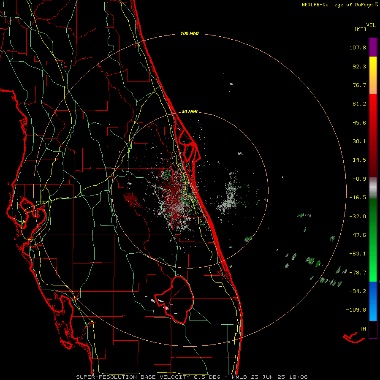Click the [KT] units label

360,29
